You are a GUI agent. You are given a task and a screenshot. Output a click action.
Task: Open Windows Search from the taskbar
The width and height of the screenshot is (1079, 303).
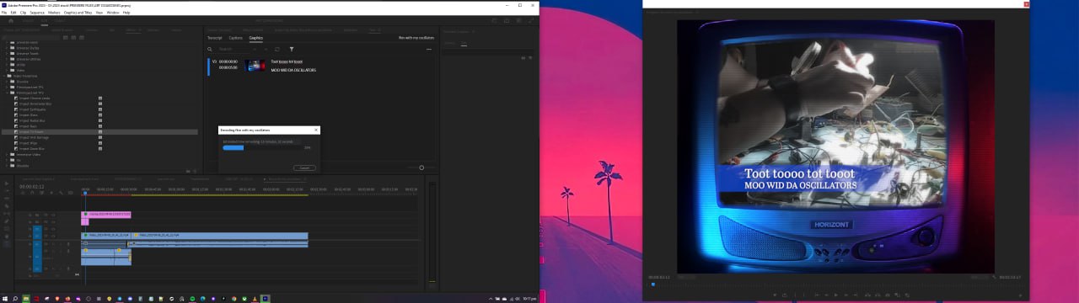click(x=15, y=298)
